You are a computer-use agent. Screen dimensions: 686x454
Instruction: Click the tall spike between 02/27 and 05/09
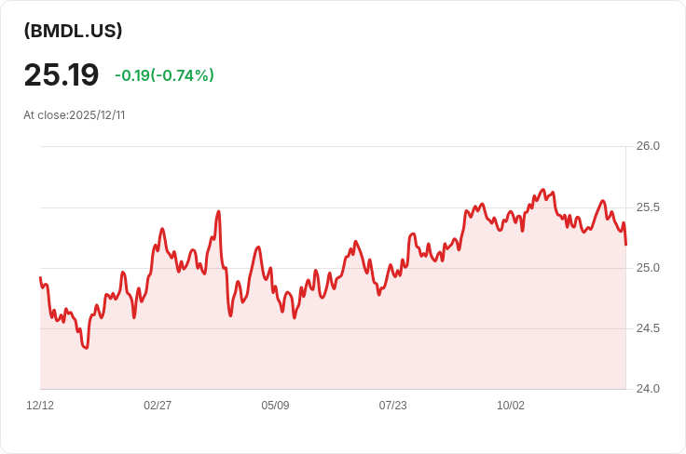(x=218, y=211)
